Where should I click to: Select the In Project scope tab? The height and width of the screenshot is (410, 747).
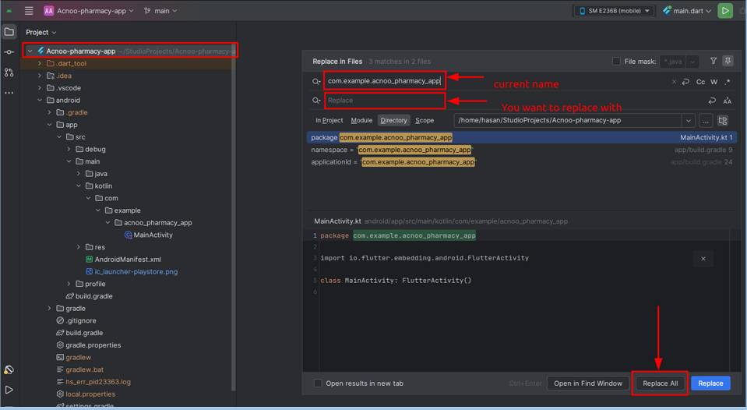[329, 121]
